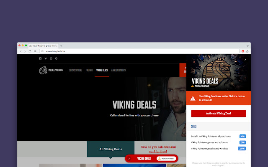The height and width of the screenshot is (167, 268).
Task: Click the fourth round social icon
Action: 56,58
